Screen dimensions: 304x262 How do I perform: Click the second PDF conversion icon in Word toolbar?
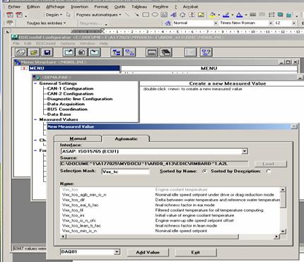(19, 15)
